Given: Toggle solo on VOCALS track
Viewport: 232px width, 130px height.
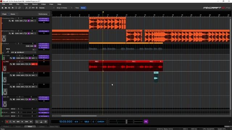Looking at the screenshot, I should point(32,46).
